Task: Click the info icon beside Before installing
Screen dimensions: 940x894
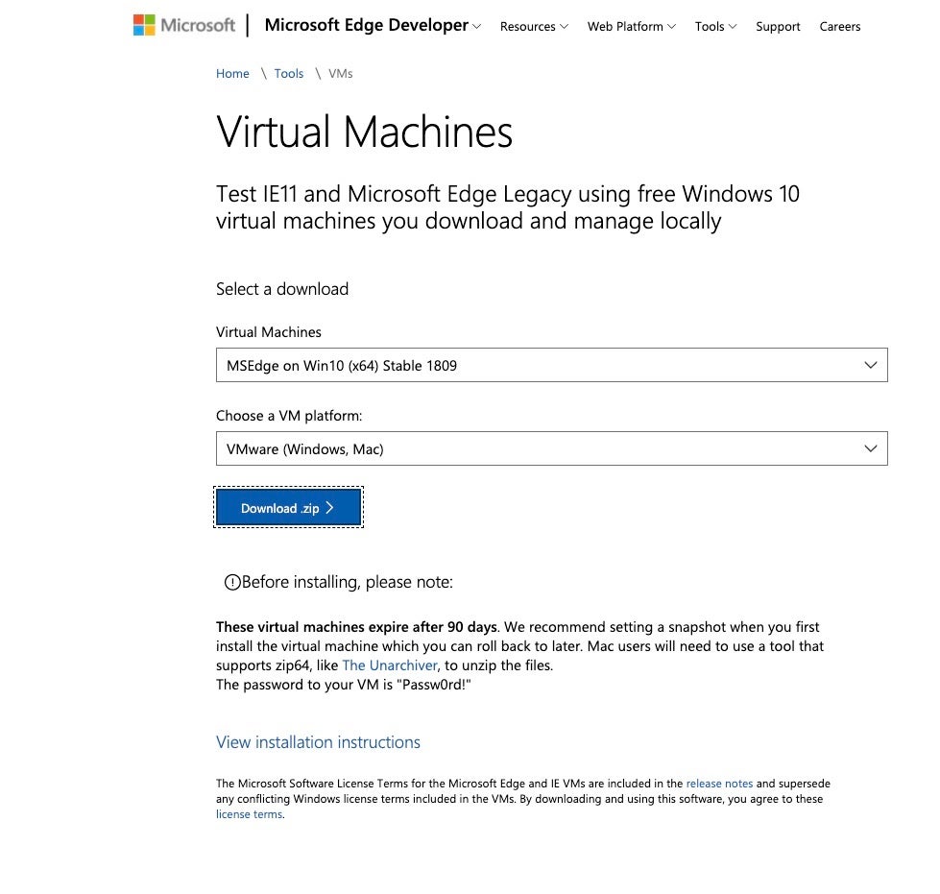Action: pos(231,582)
